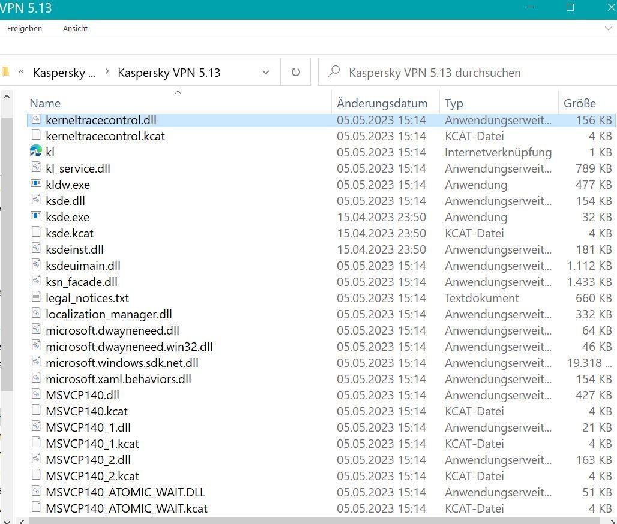The width and height of the screenshot is (617, 524).
Task: Open the Ansicht ribbon tab
Action: 75,28
